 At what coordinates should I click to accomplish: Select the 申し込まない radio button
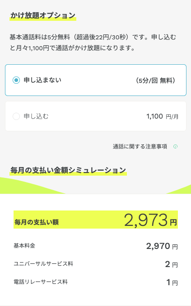[x=16, y=80]
